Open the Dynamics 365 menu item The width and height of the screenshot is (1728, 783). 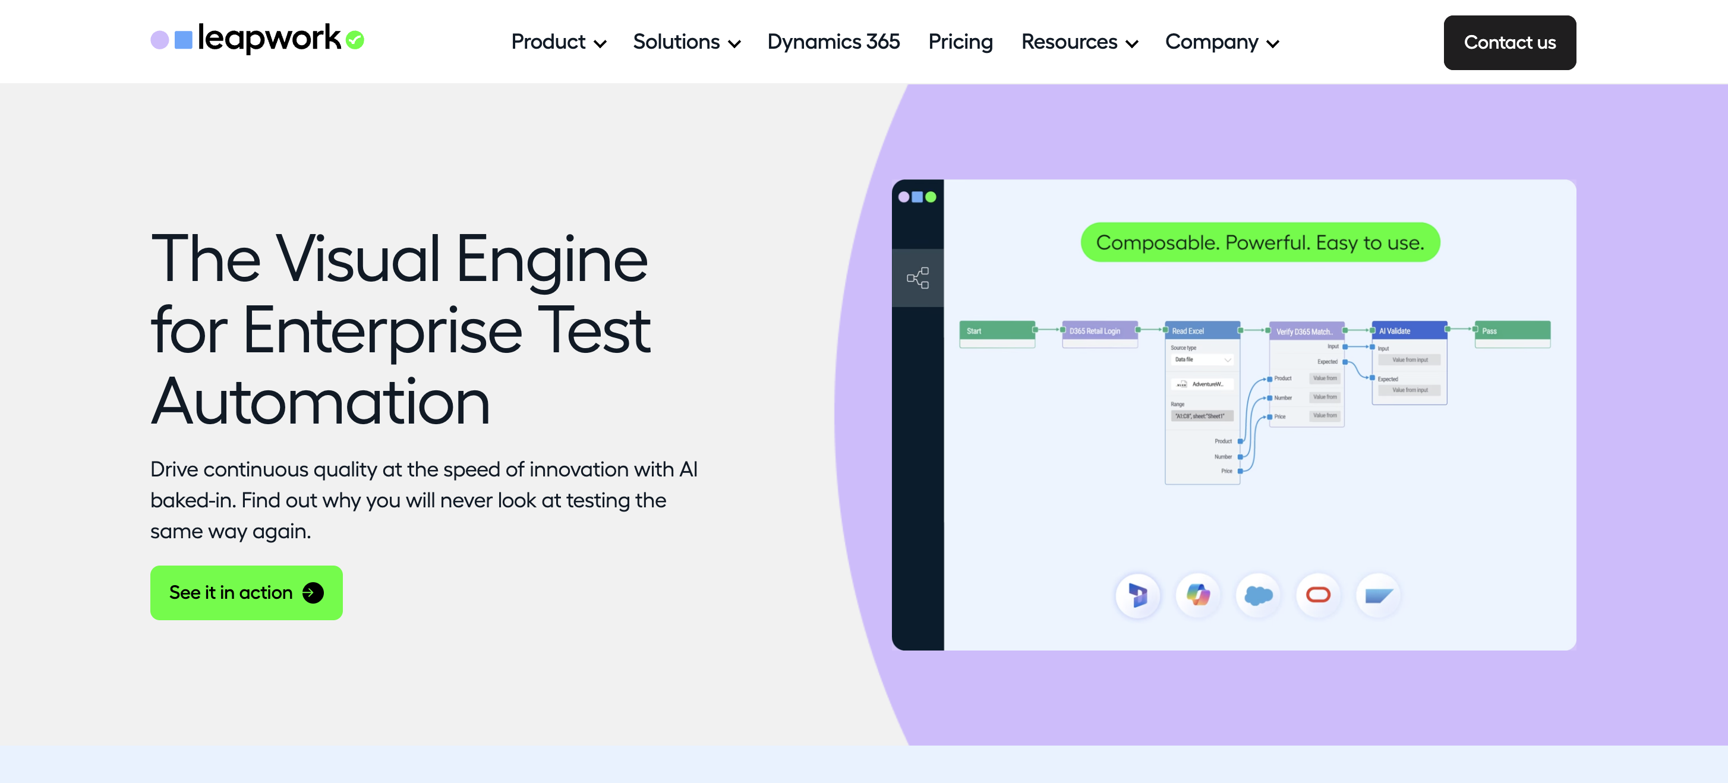pos(833,42)
